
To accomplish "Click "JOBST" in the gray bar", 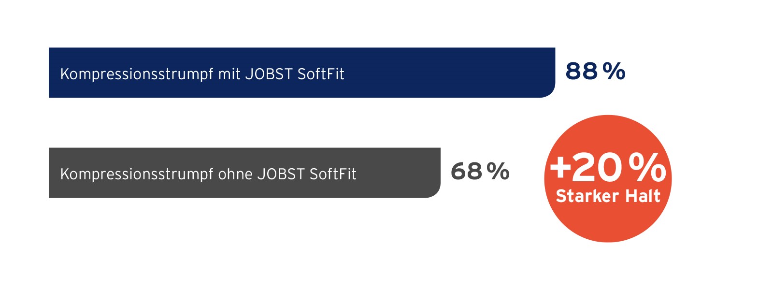I will tap(281, 174).
